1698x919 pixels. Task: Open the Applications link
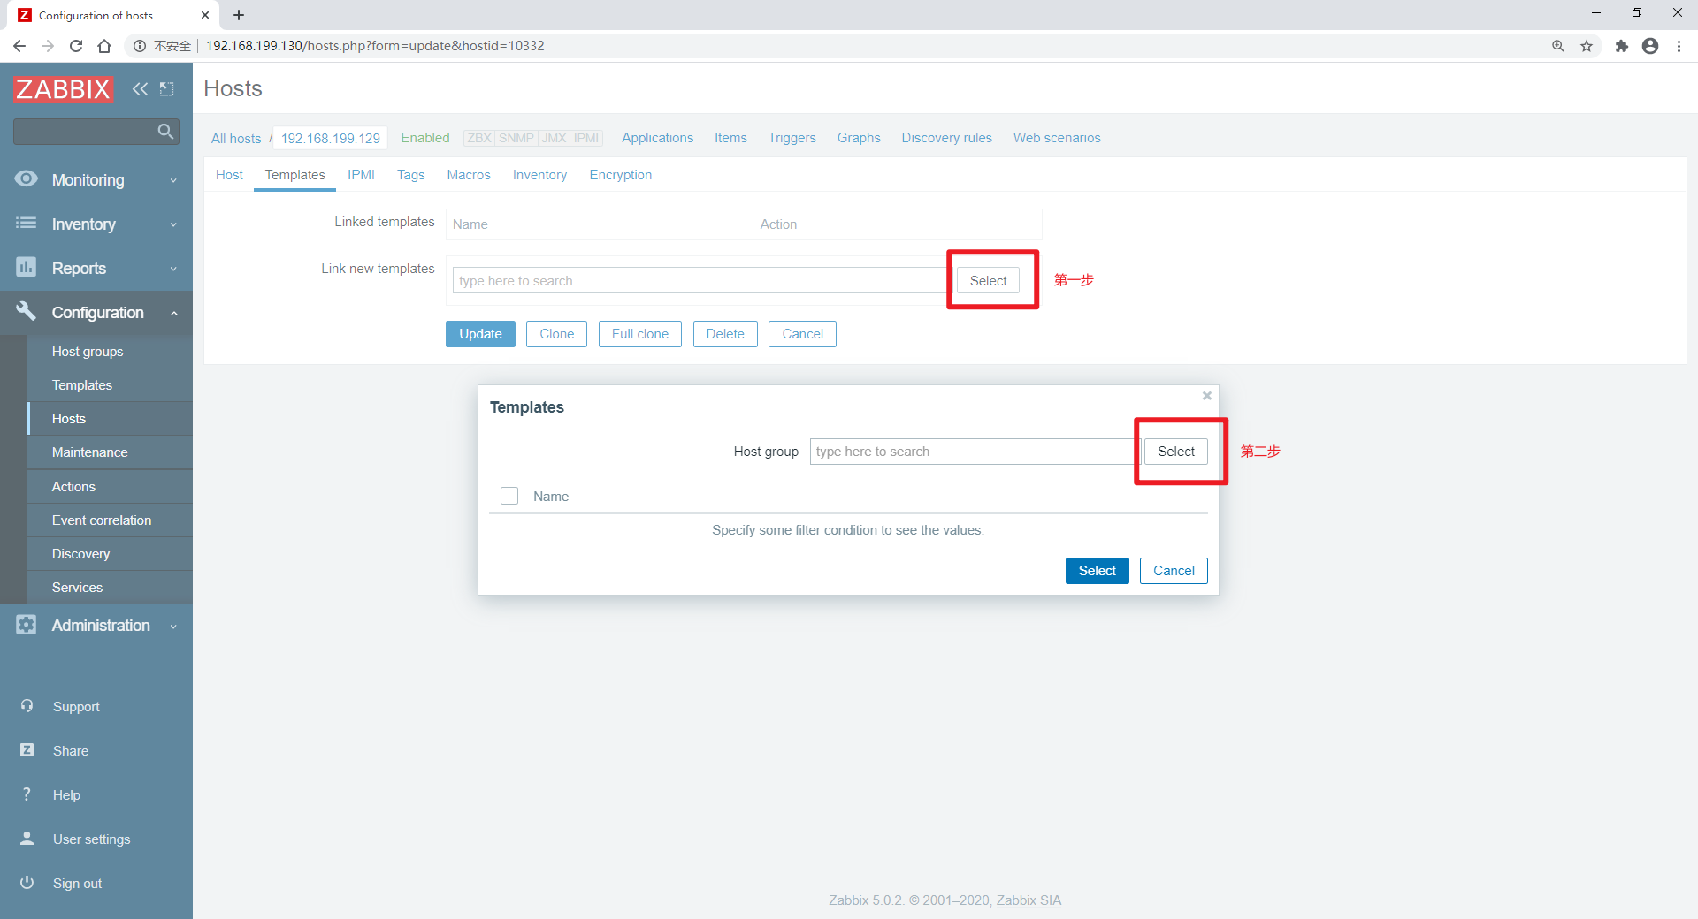(657, 138)
